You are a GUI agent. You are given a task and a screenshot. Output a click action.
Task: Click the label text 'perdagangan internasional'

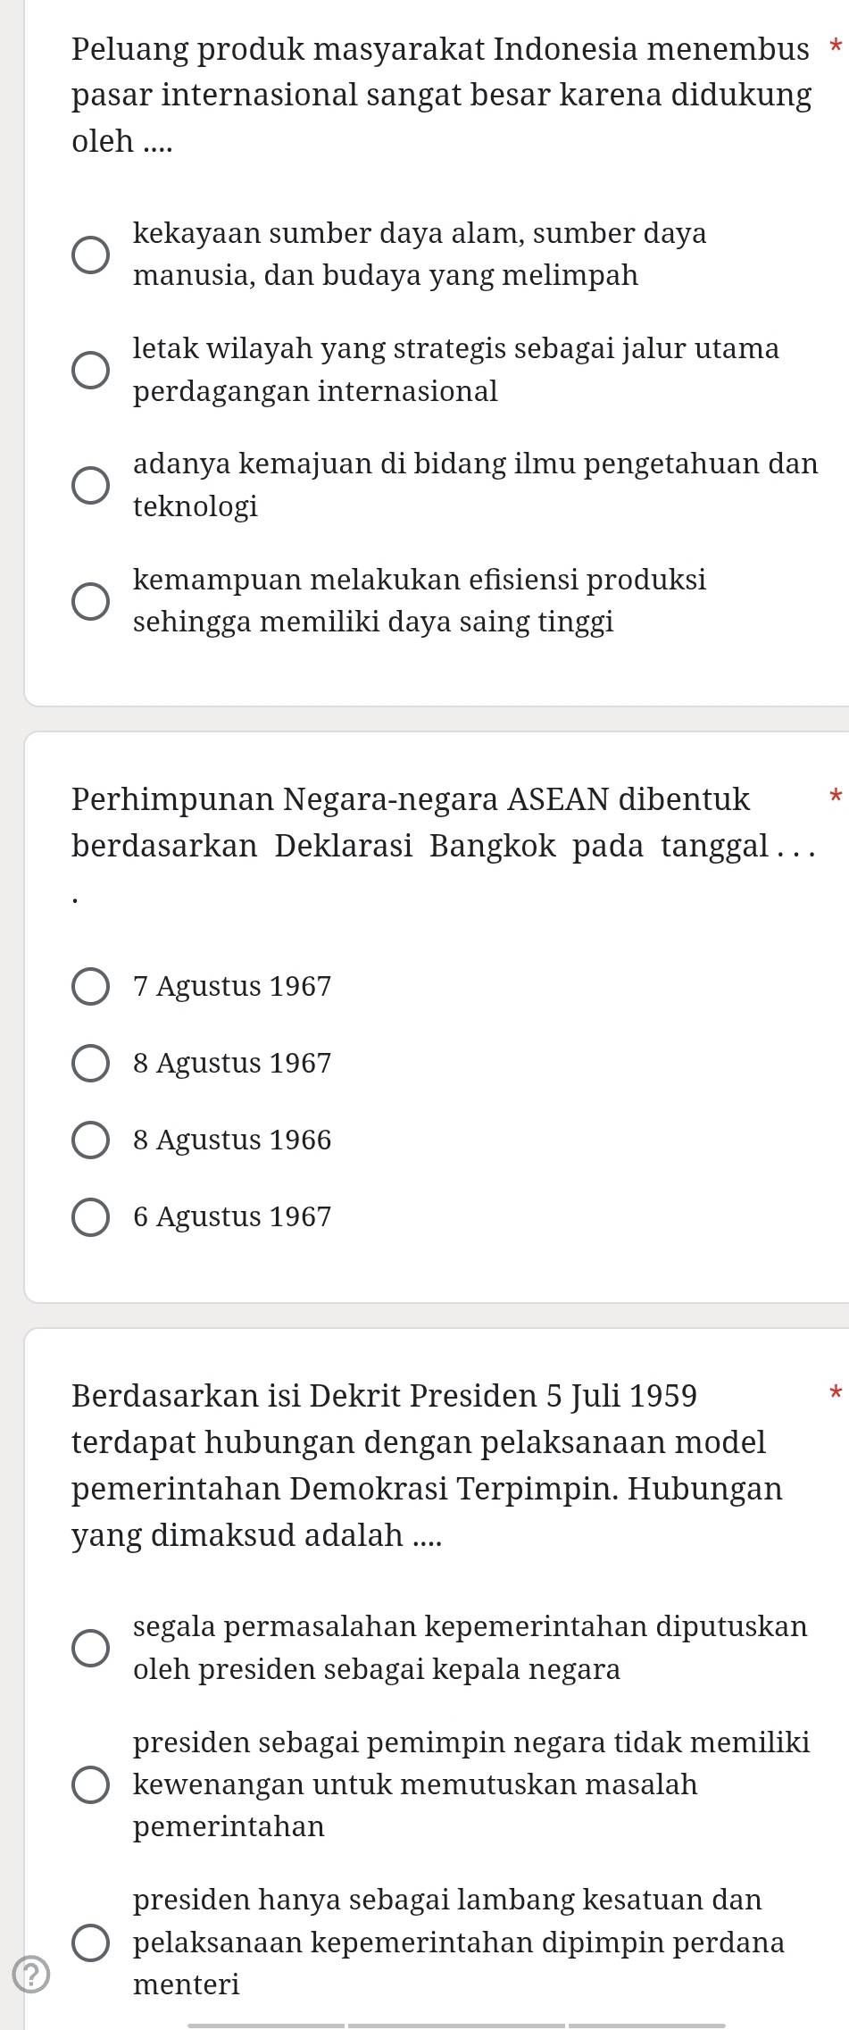point(315,391)
